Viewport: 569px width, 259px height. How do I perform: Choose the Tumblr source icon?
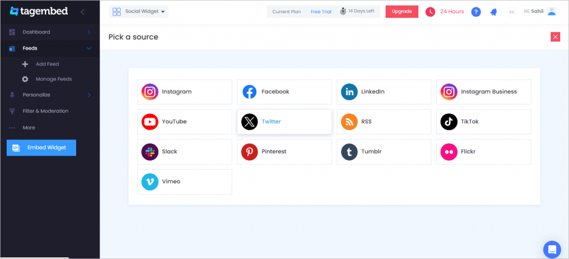coord(349,152)
